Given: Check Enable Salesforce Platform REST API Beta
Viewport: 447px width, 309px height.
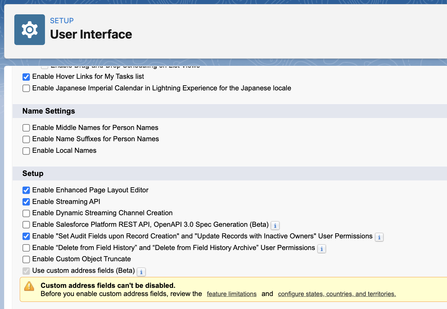Looking at the screenshot, I should click(x=26, y=224).
